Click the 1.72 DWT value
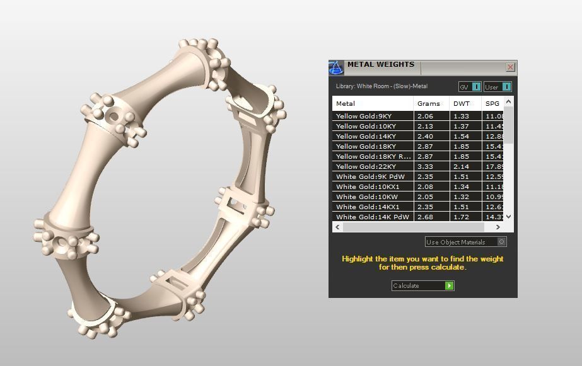 pyautogui.click(x=461, y=217)
